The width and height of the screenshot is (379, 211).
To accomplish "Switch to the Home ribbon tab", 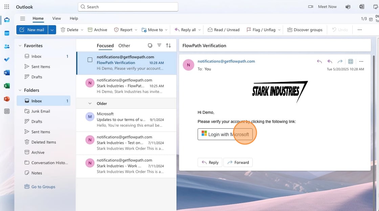I will click(38, 18).
